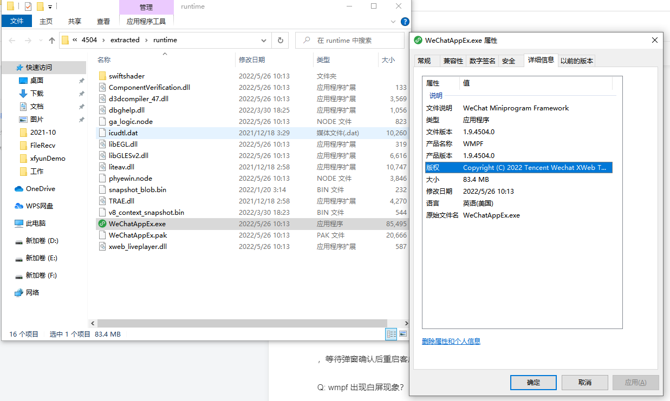Click the file description (文件说明) property row
The image size is (670, 401).
pyautogui.click(x=518, y=108)
